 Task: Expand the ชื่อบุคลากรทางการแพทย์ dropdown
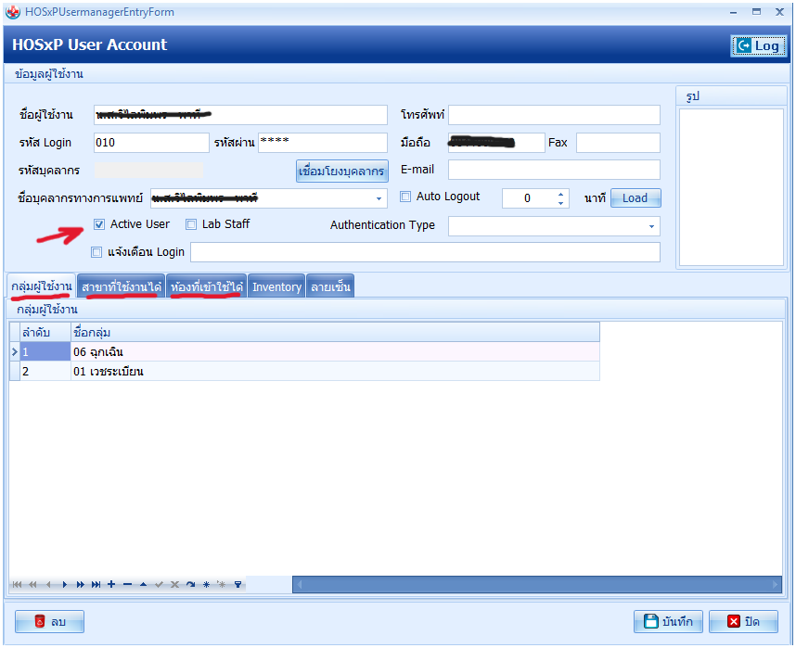pyautogui.click(x=379, y=198)
